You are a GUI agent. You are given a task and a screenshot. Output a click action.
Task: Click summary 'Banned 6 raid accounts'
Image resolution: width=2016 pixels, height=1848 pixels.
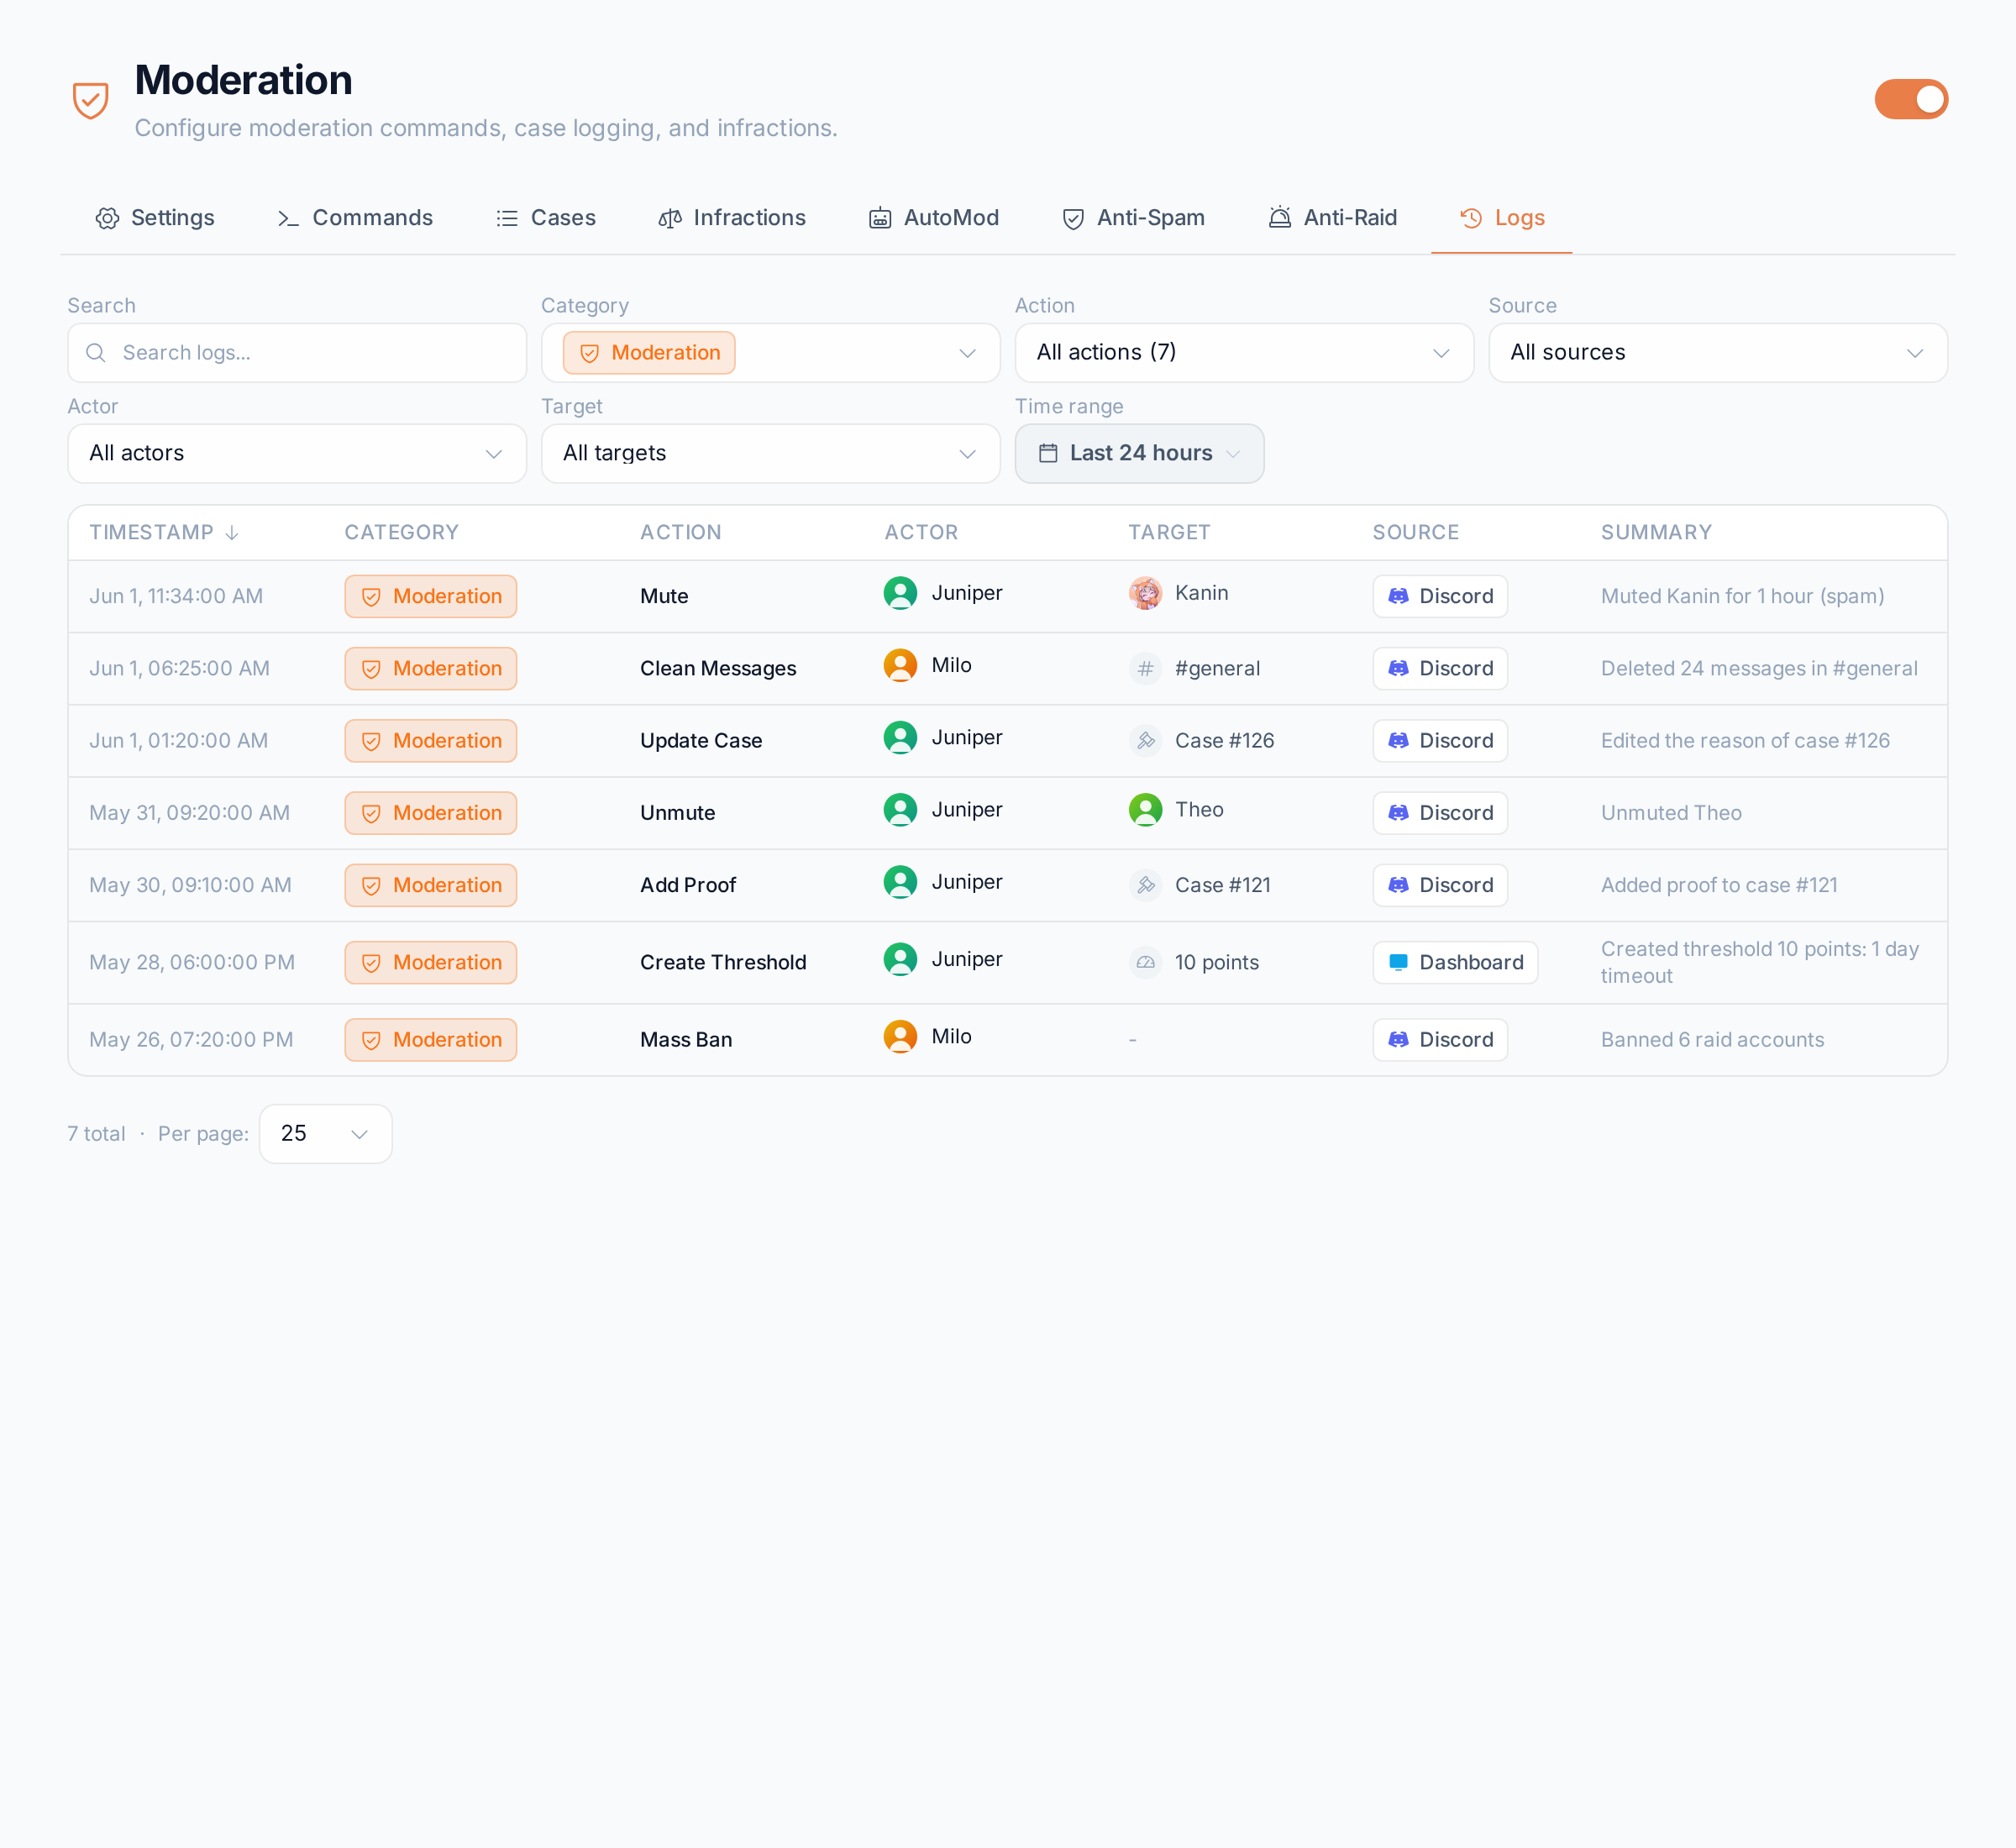1712,1039
